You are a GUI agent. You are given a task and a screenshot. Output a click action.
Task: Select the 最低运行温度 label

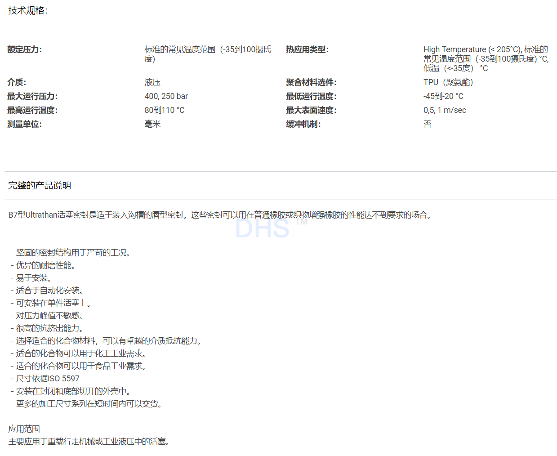311,96
